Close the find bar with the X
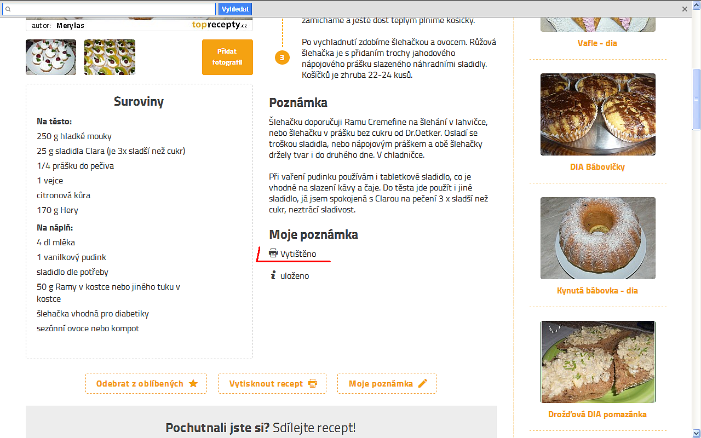The height and width of the screenshot is (438, 701). click(685, 9)
